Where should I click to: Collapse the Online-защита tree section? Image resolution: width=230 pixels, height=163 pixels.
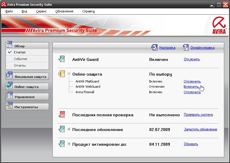point(69,74)
